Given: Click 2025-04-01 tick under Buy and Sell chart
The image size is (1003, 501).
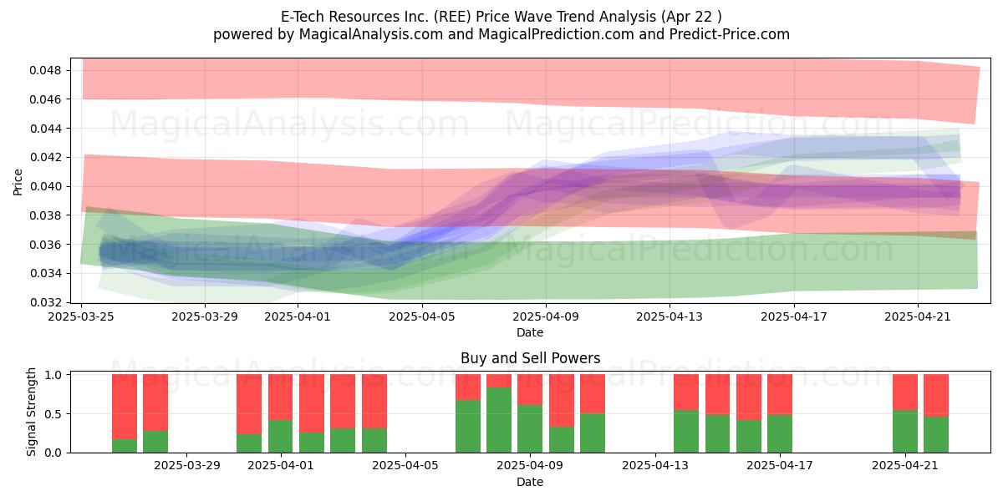Looking at the screenshot, I should pyautogui.click(x=281, y=466).
